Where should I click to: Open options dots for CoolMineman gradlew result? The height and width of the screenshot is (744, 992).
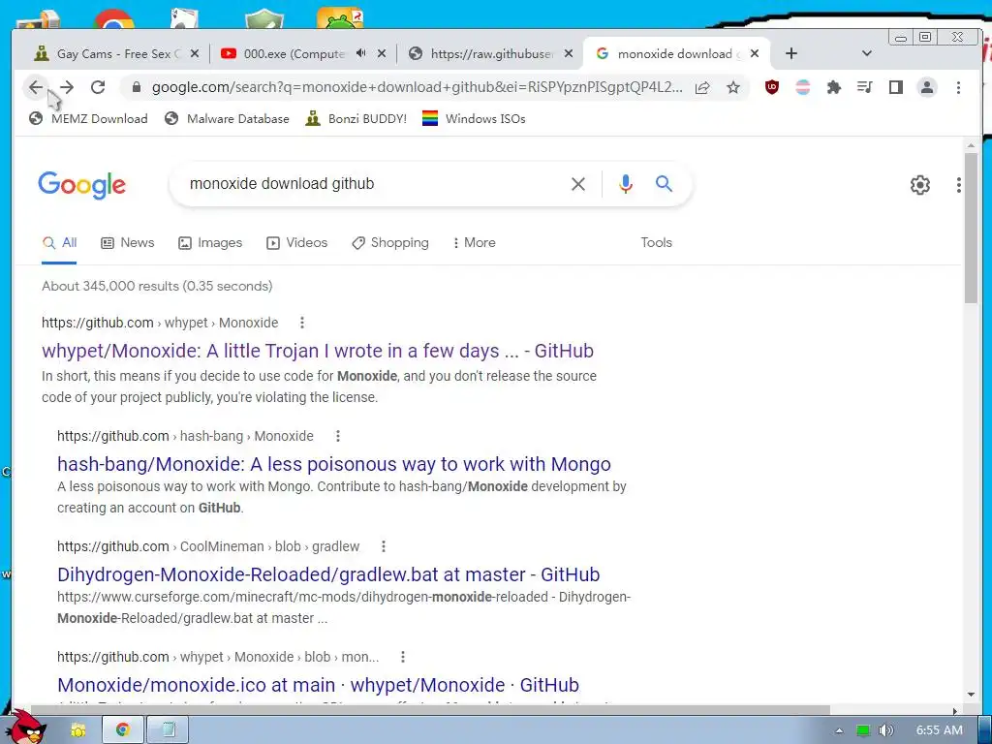384,546
